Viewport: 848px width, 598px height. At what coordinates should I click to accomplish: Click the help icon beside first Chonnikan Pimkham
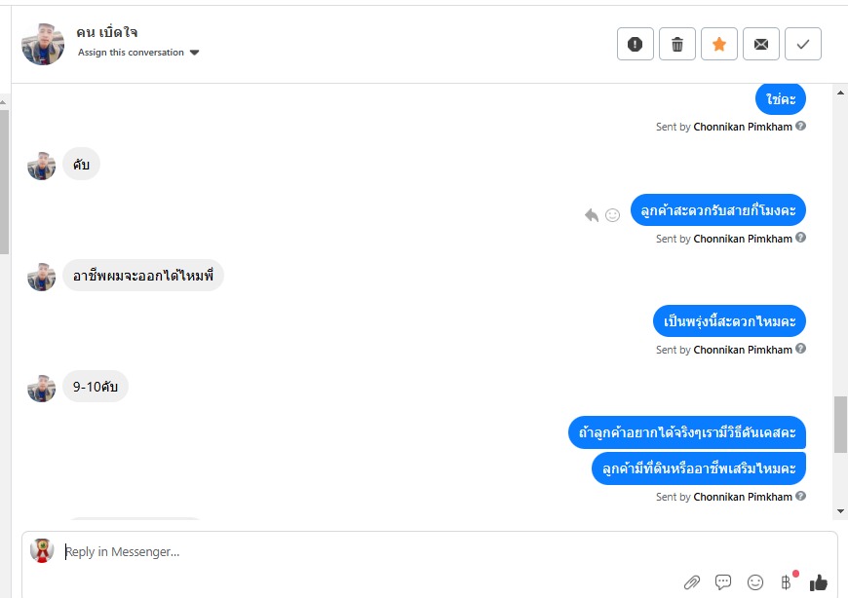click(801, 126)
